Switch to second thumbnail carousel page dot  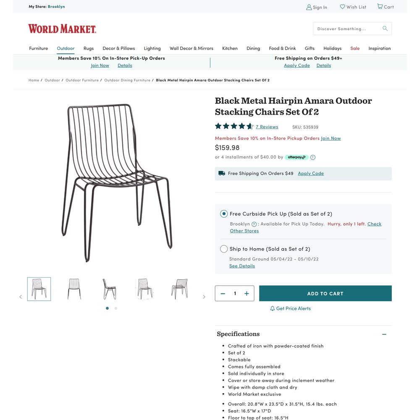116,308
